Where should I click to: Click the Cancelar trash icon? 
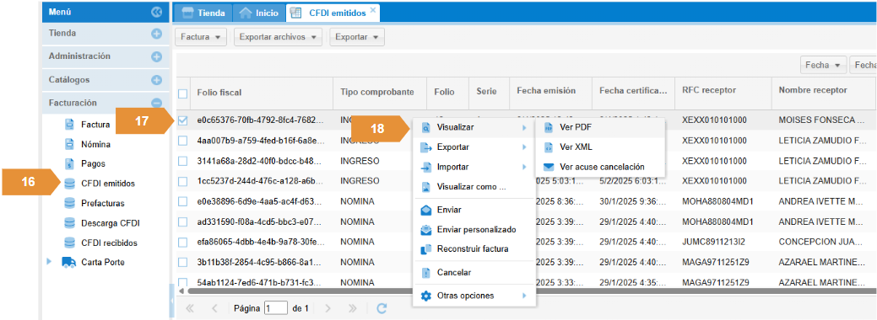(x=426, y=273)
